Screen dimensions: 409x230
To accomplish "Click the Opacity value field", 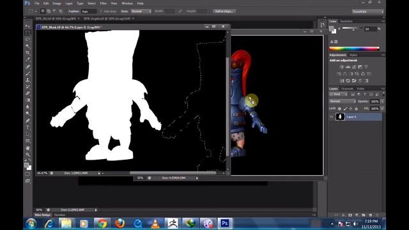I will (375, 101).
